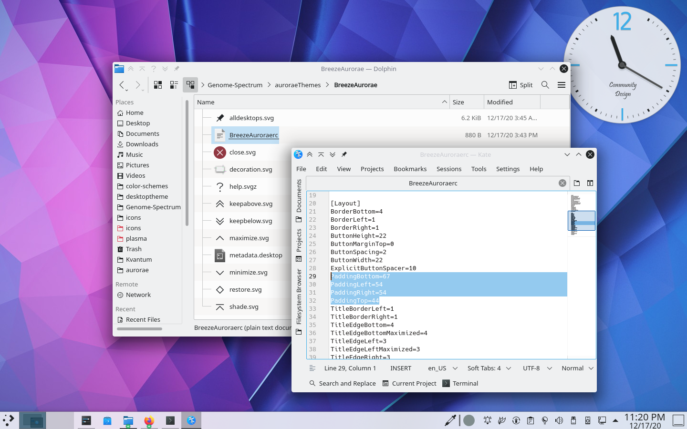Viewport: 687px width, 429px height.
Task: Open Downloads in Places panel
Action: pos(142,144)
